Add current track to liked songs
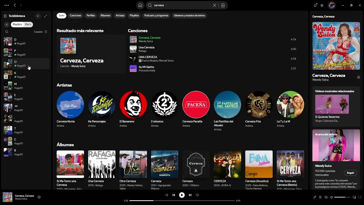The width and height of the screenshot is (364, 205). point(39,197)
